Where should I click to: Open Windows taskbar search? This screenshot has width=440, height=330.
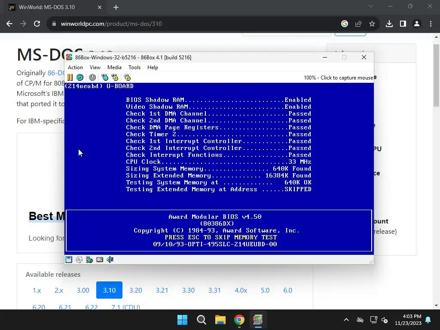(201, 320)
